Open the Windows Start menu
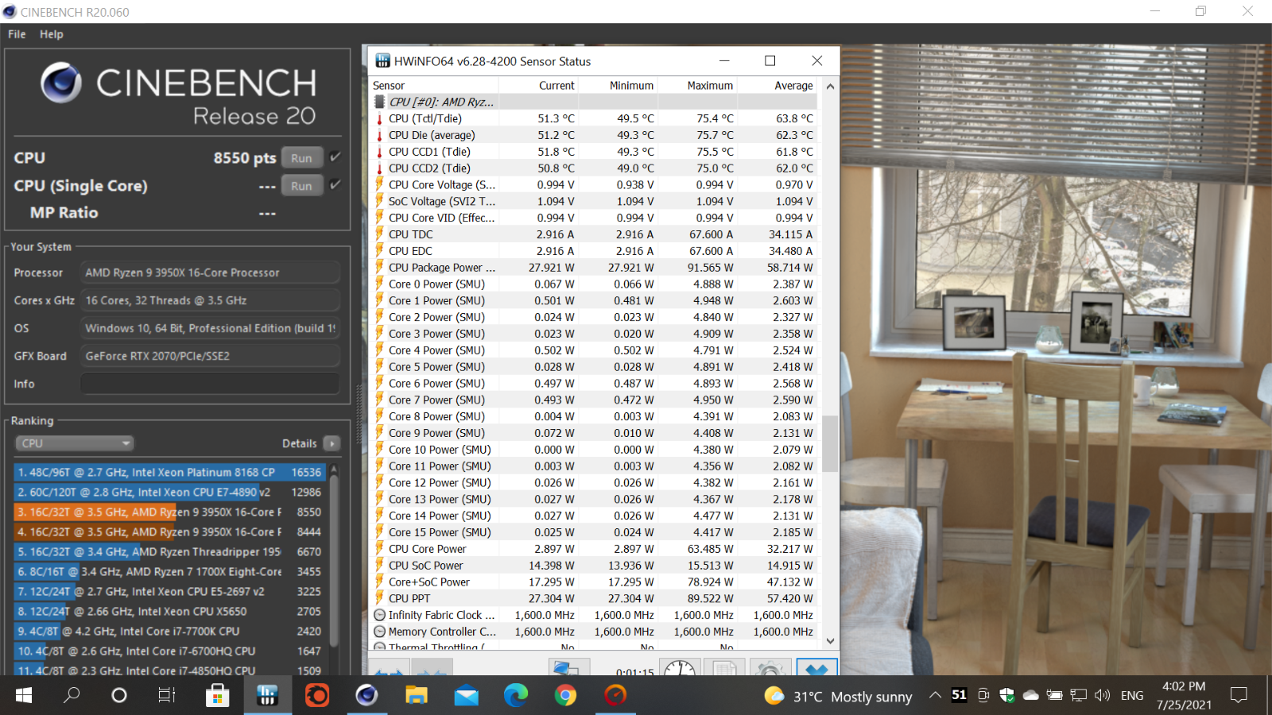The width and height of the screenshot is (1272, 715). click(x=24, y=695)
